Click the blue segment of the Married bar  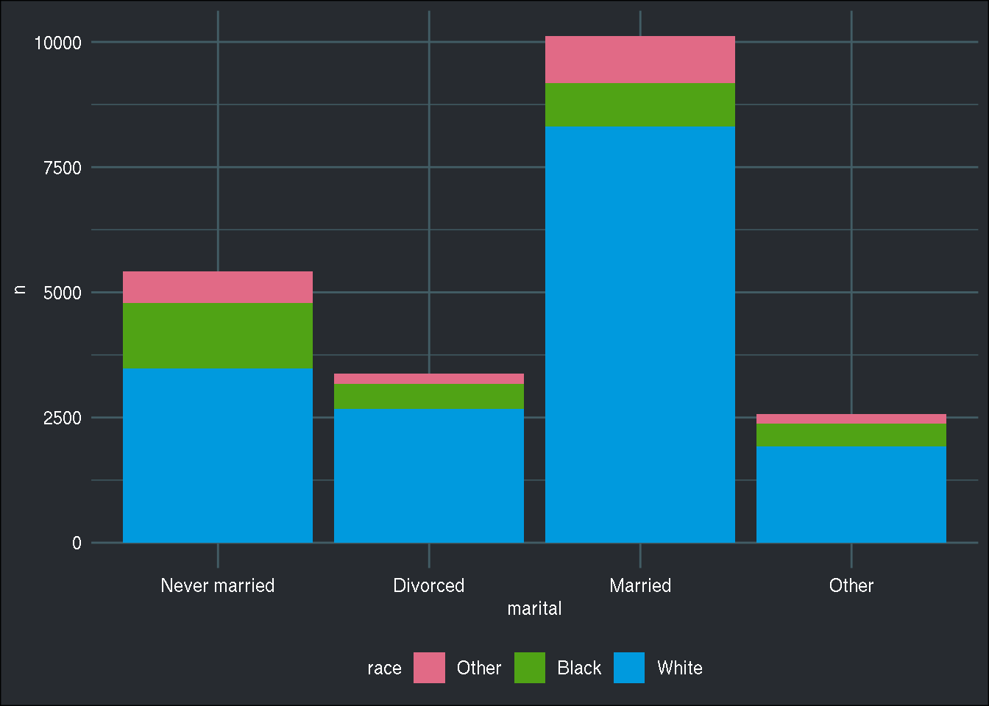tap(640, 331)
